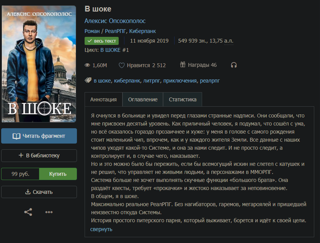Click the price tag icon before the tags
Image resolution: width=320 pixels, height=243 pixels.
(x=88, y=80)
